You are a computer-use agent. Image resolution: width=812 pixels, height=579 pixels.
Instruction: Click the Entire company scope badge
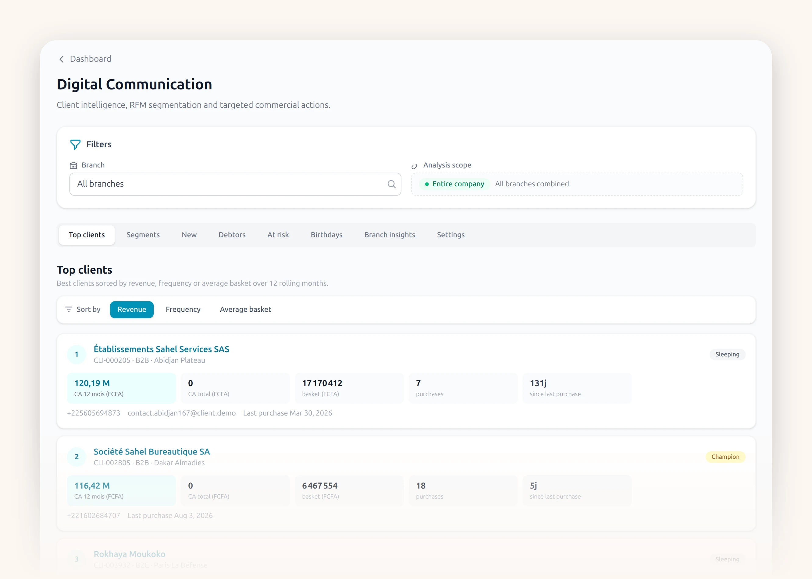[x=454, y=184]
